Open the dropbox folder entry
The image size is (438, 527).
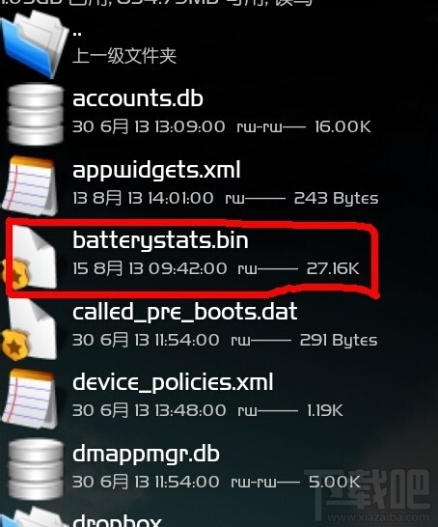point(118,520)
